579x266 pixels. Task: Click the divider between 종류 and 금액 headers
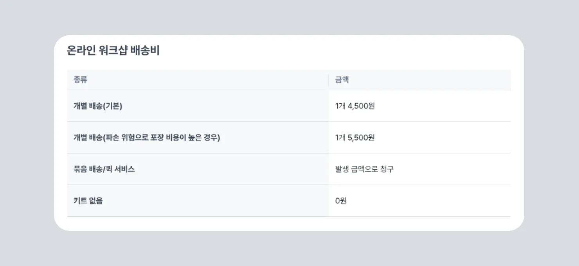tap(328, 80)
